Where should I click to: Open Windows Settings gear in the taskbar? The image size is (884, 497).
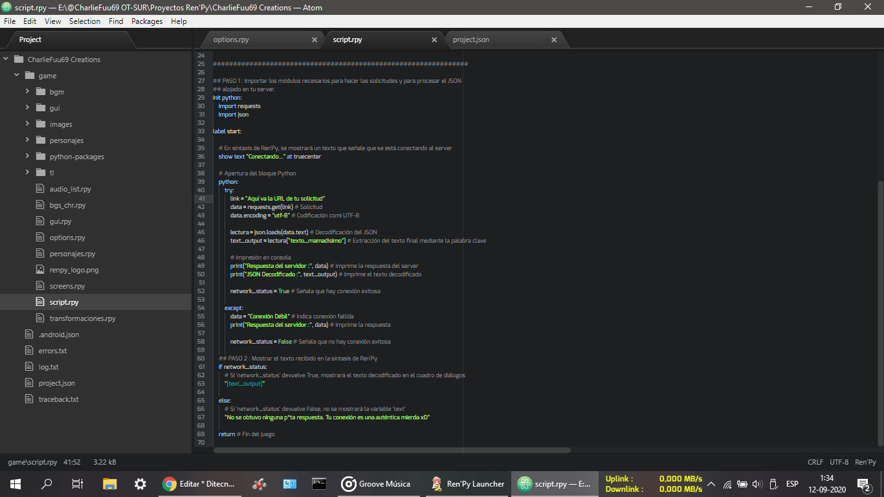click(140, 484)
